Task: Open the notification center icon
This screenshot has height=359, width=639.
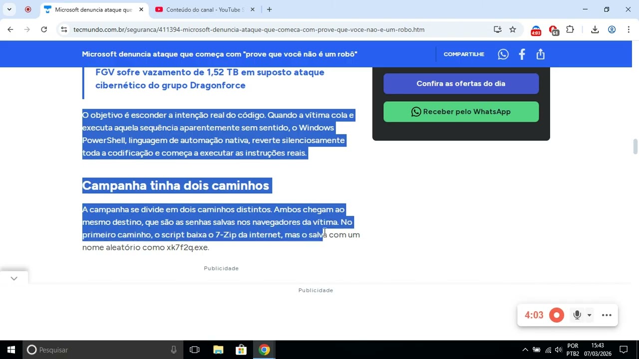Action: click(x=624, y=350)
